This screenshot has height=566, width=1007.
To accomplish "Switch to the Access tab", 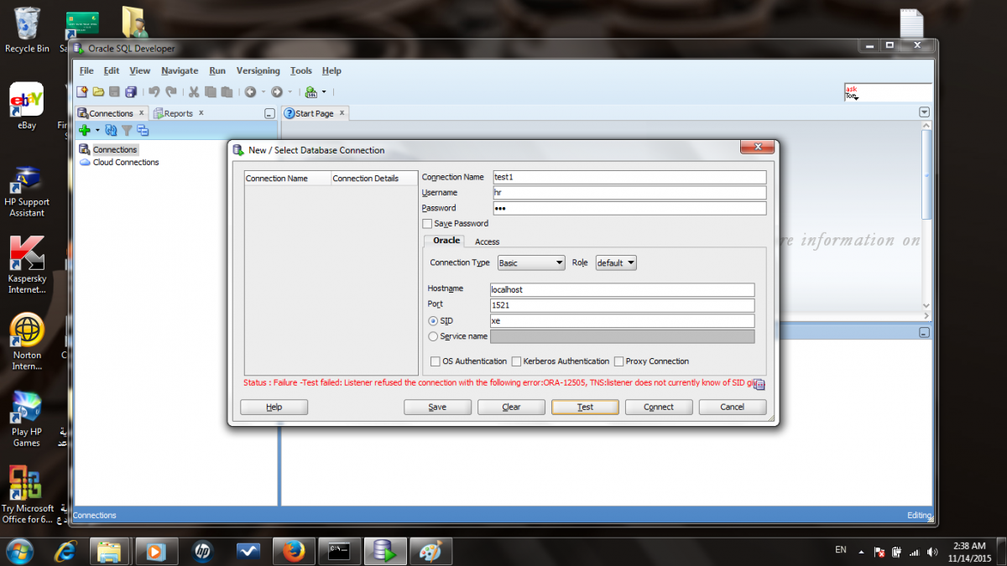I will click(487, 241).
